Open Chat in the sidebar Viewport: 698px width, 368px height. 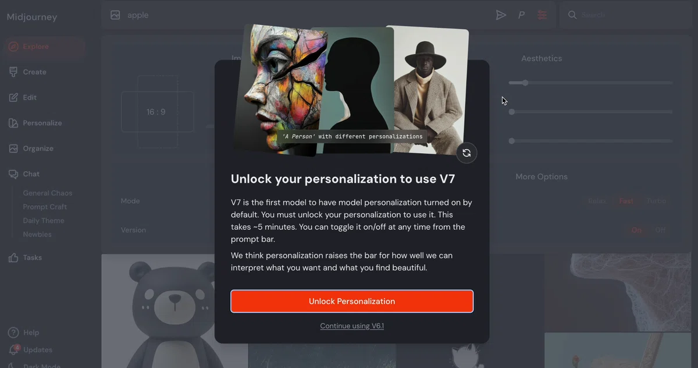44,174
